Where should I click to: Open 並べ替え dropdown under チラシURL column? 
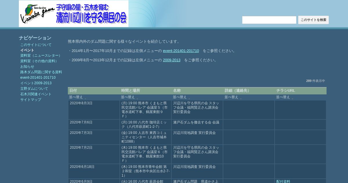pyautogui.click(x=284, y=97)
